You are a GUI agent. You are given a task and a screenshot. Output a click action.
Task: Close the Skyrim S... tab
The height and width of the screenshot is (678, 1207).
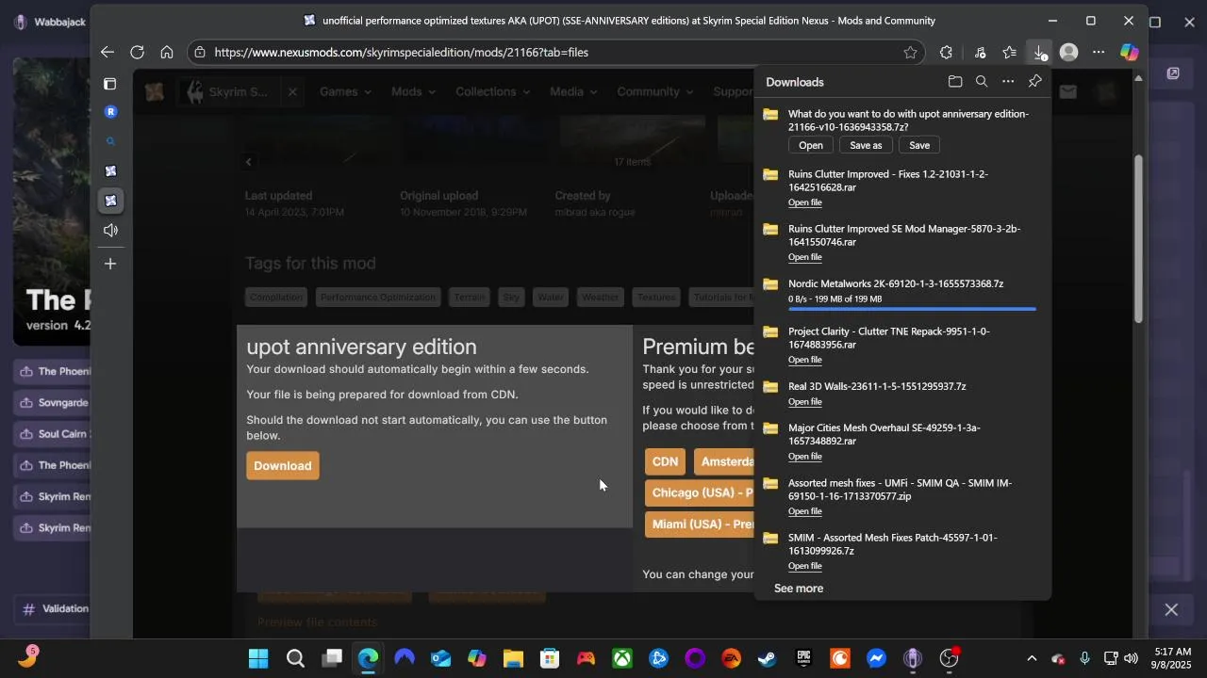(x=292, y=91)
